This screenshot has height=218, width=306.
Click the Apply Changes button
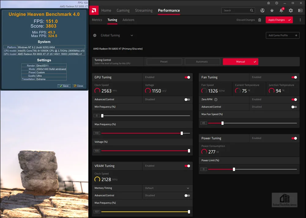coord(279,20)
